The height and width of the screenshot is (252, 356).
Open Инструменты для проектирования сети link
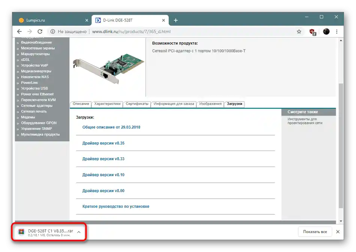pyautogui.click(x=305, y=121)
